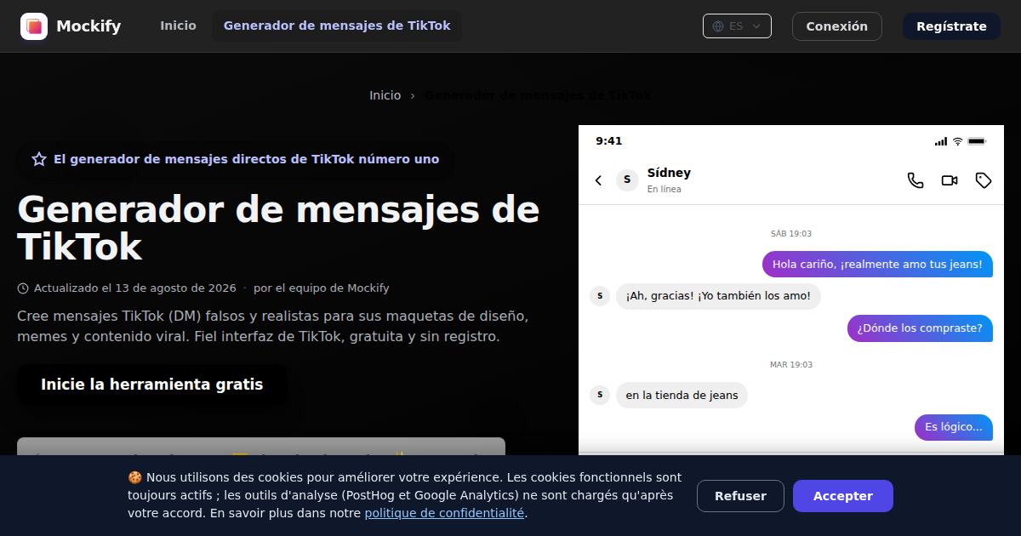Open the politique de confidentialité link

[x=444, y=513]
